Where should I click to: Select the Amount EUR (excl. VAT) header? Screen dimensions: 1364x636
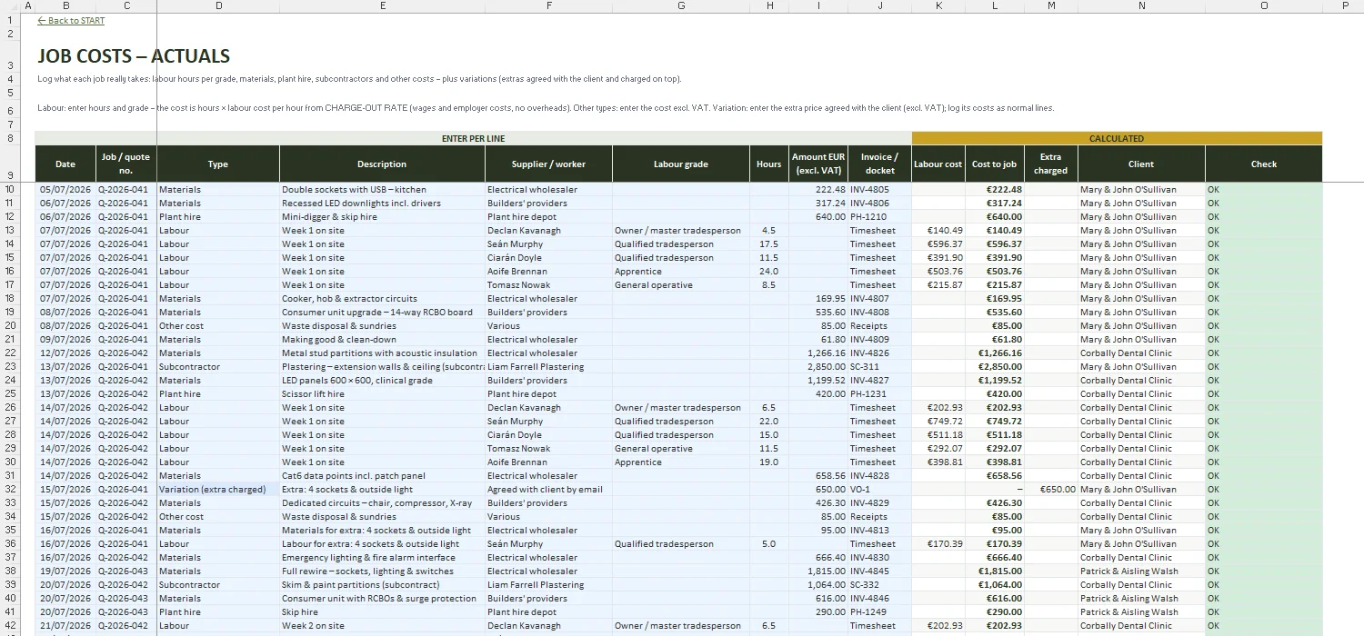(818, 164)
